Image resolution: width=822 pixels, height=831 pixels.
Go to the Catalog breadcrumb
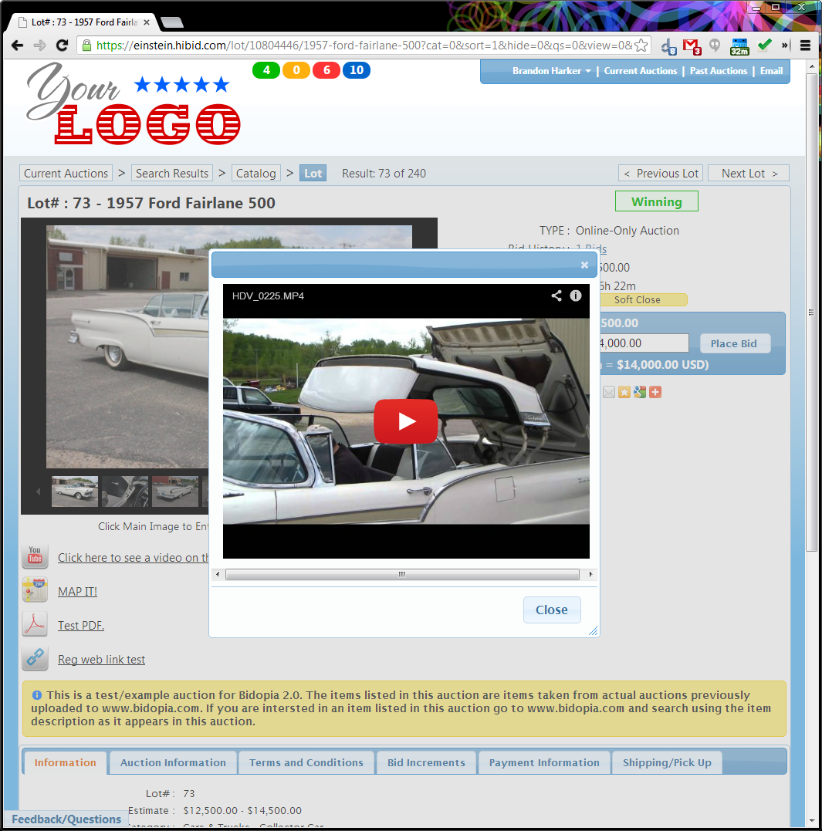point(256,174)
